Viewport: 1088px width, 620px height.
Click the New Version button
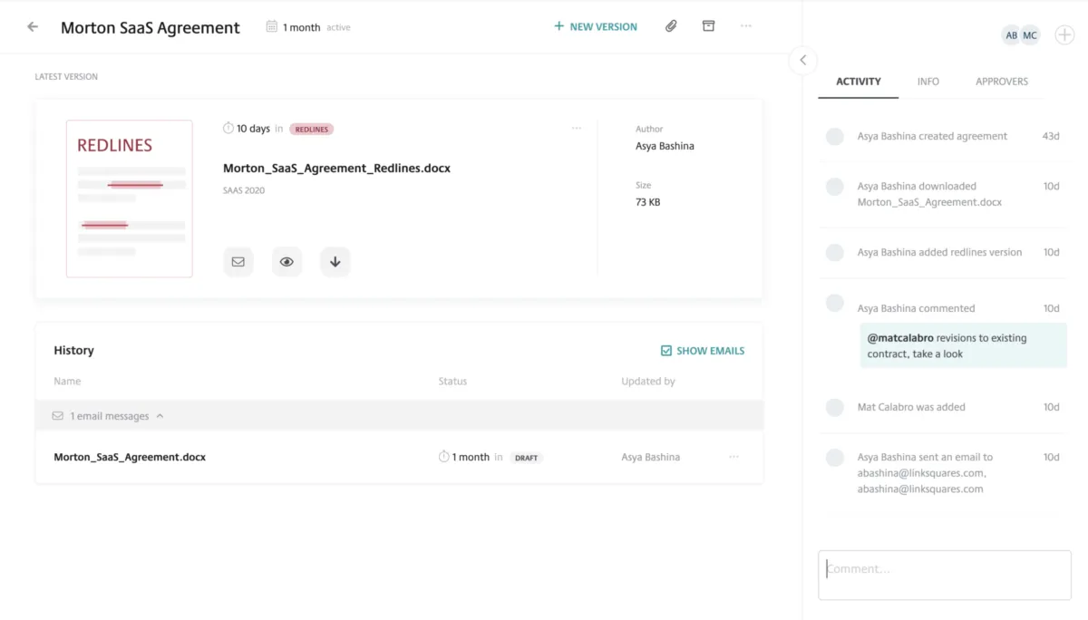point(596,27)
